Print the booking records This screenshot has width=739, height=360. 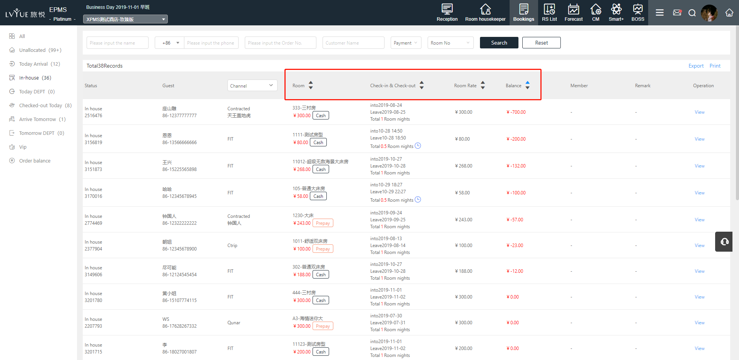coord(715,66)
